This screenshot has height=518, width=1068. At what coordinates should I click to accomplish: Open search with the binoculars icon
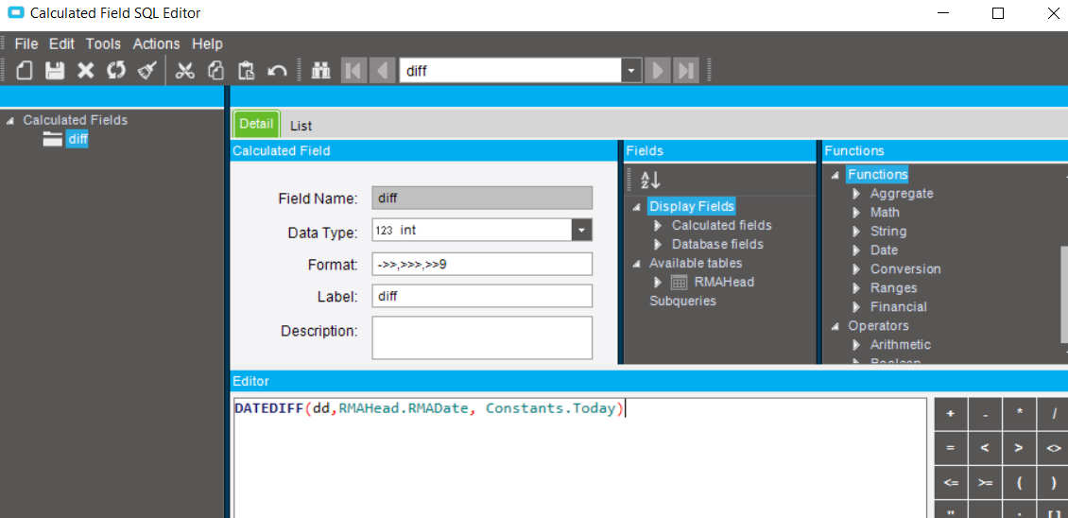(320, 70)
